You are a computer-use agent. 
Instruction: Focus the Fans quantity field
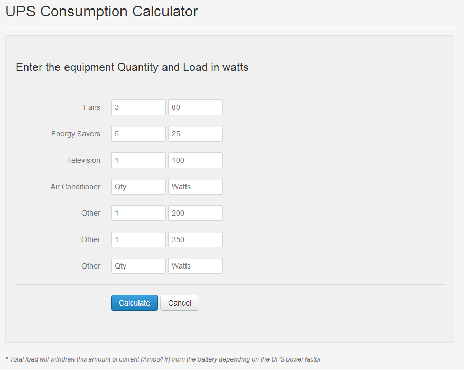coord(138,107)
